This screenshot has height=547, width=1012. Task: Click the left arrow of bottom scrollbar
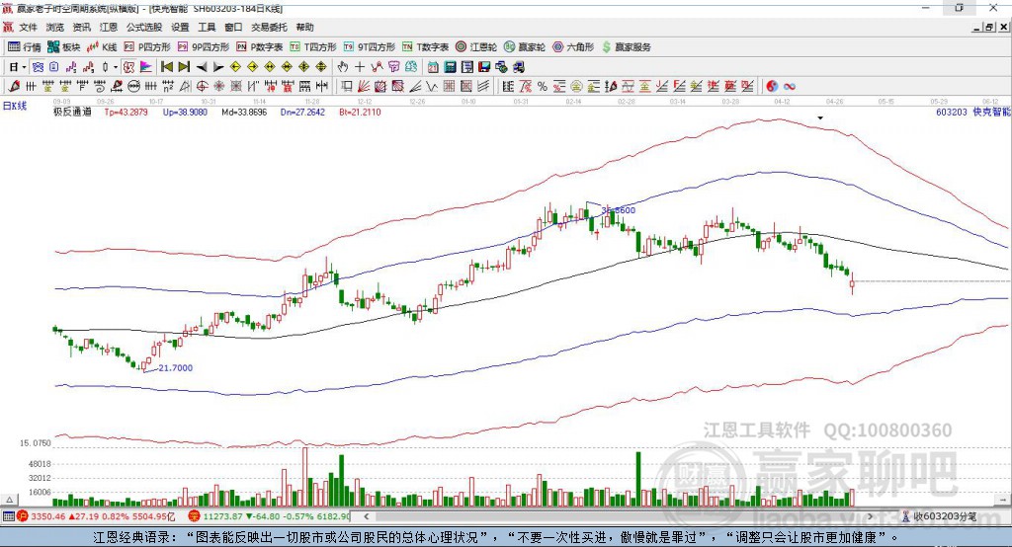366,516
